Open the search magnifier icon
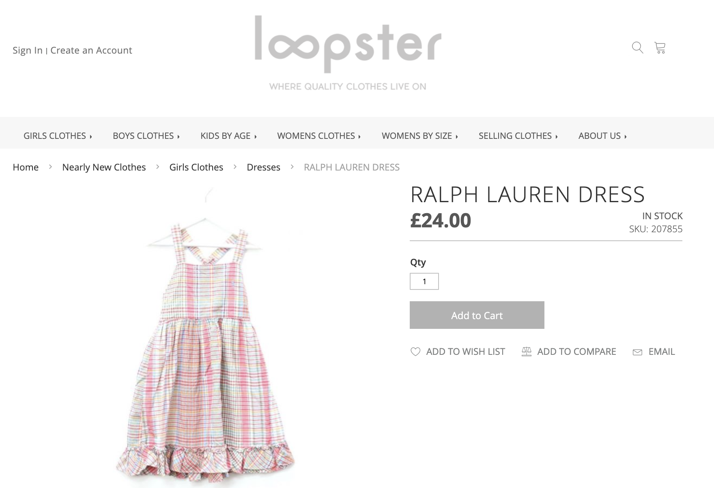This screenshot has height=488, width=714. [x=637, y=48]
